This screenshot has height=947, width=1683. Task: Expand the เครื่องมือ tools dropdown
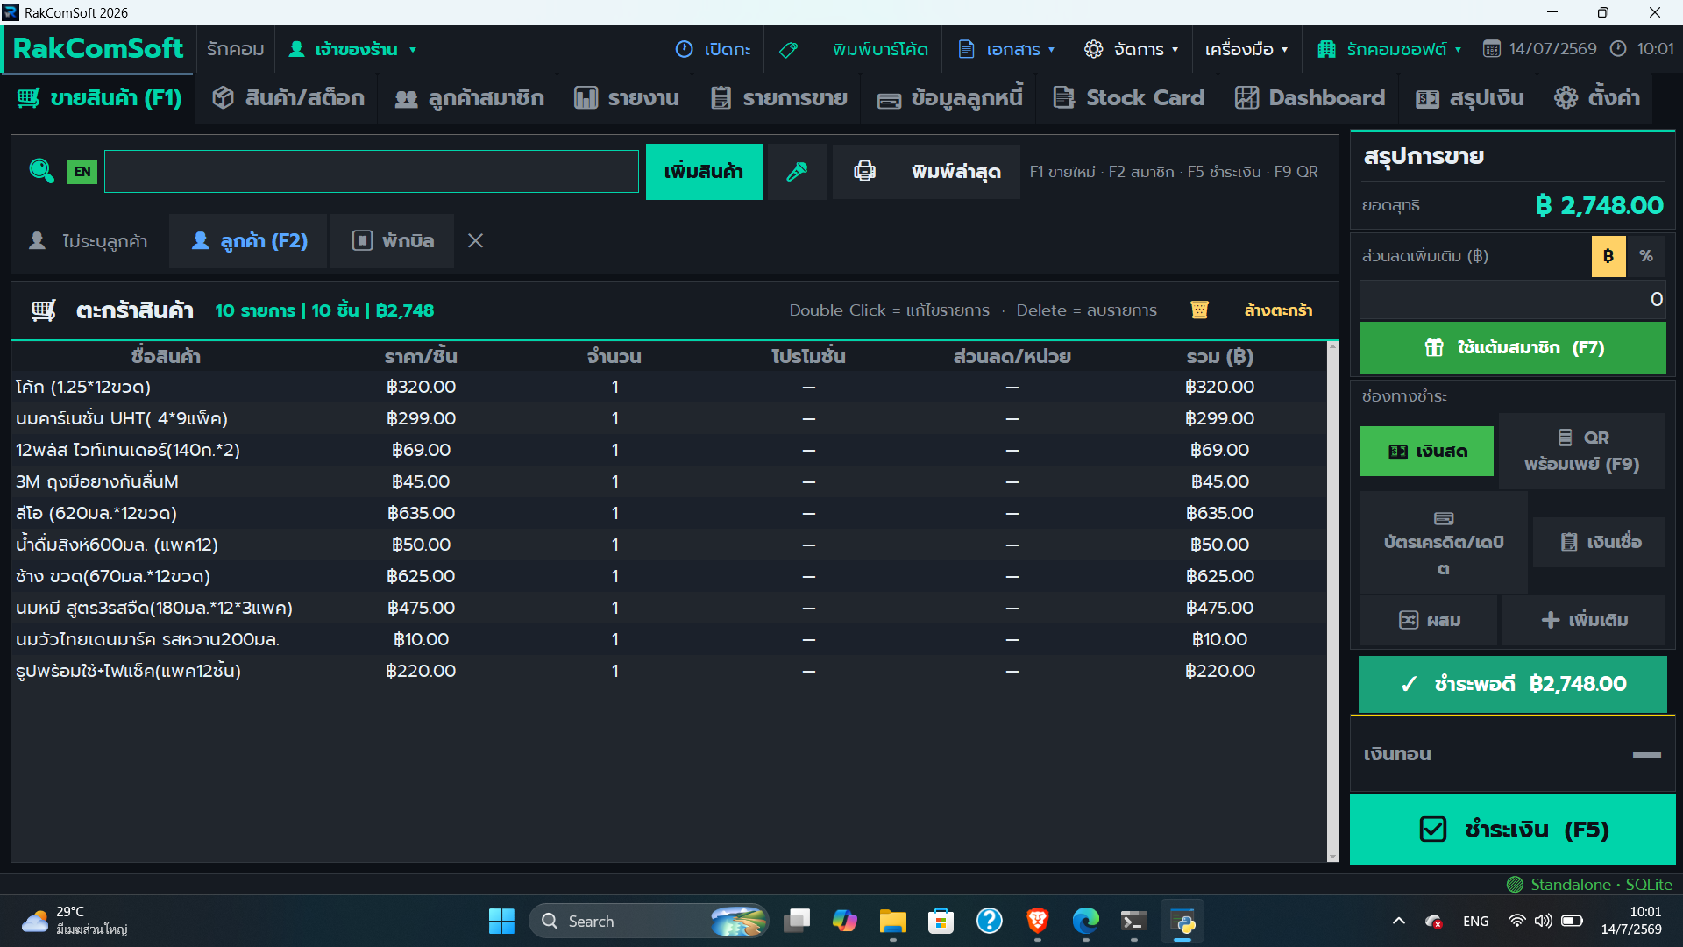tap(1246, 50)
